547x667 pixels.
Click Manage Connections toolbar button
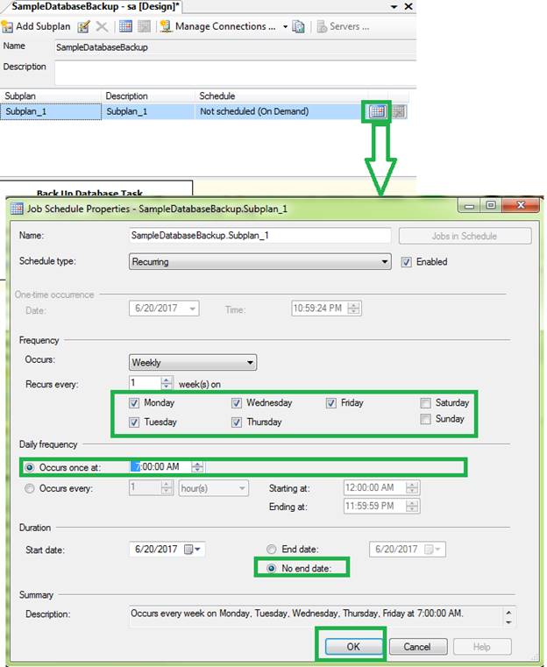(x=218, y=26)
